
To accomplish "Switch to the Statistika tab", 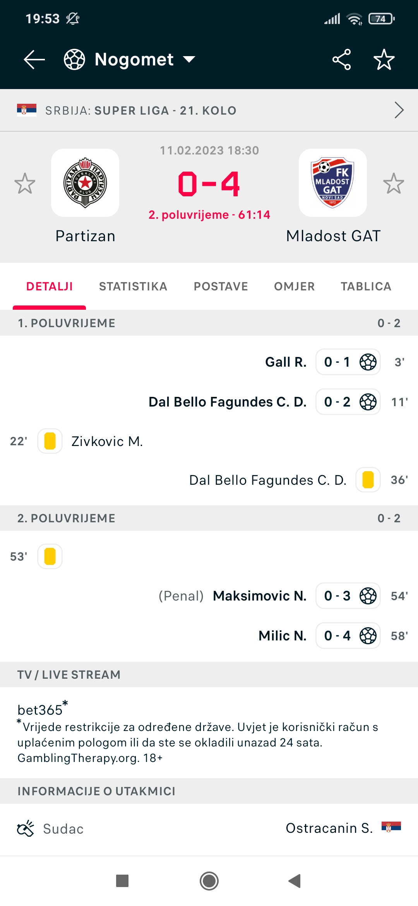I will pos(133,287).
